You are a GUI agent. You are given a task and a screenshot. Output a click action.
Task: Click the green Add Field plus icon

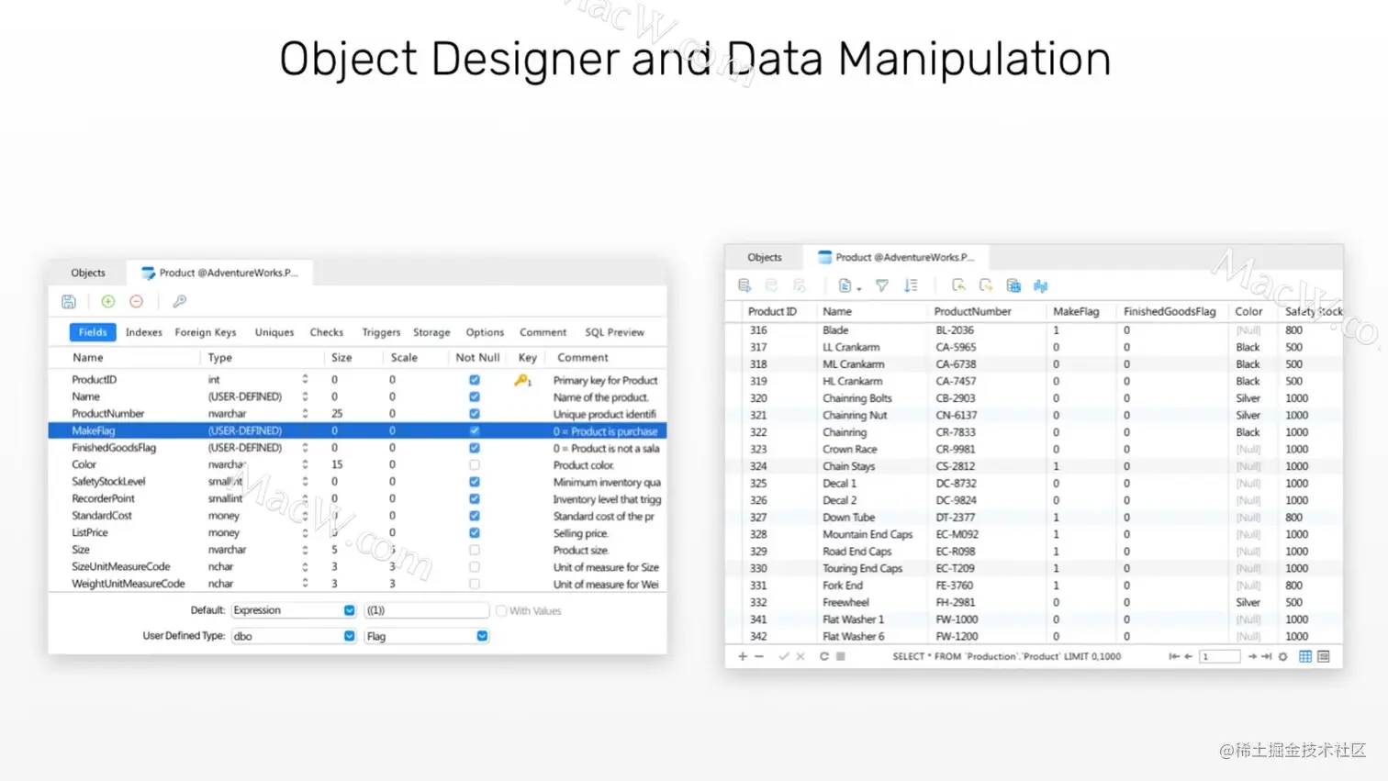point(108,301)
